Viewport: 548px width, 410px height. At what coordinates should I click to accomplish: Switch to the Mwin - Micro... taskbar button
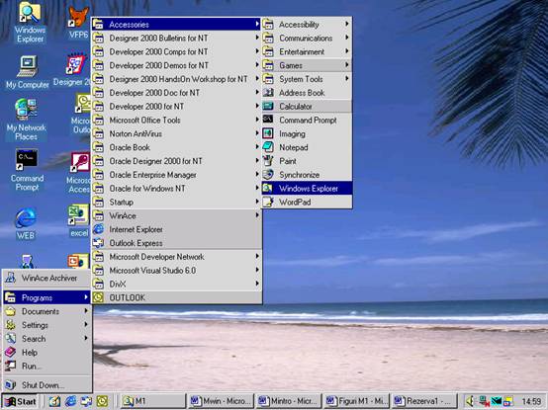221,401
